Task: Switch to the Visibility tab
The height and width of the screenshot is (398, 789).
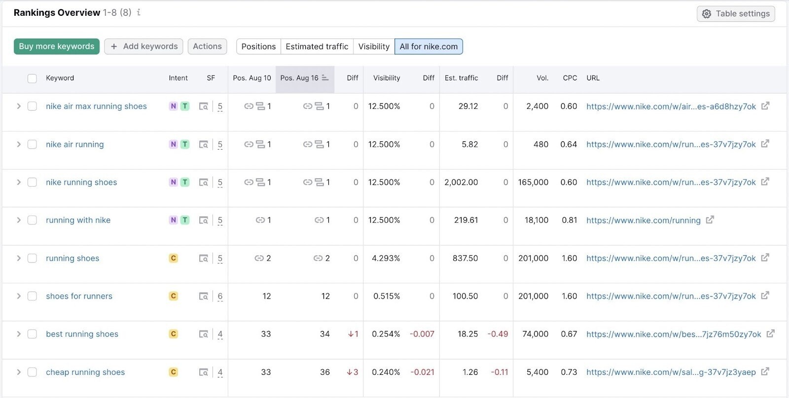Action: pyautogui.click(x=374, y=46)
